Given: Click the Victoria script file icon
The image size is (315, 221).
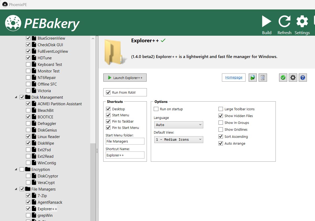Looking at the screenshot, I should tap(34, 91).
